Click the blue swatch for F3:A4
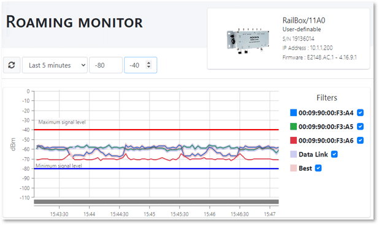The image size is (379, 225). [x=293, y=112]
